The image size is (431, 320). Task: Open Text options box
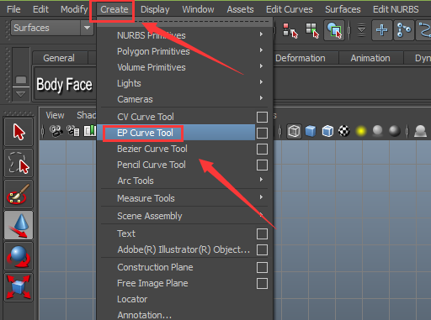(262, 234)
